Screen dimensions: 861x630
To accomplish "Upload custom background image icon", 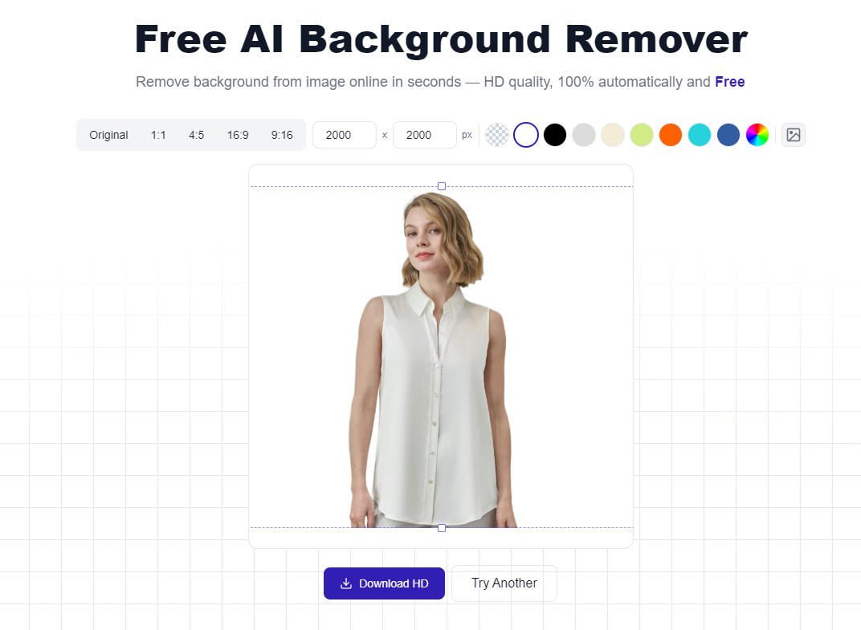I will pyautogui.click(x=794, y=135).
